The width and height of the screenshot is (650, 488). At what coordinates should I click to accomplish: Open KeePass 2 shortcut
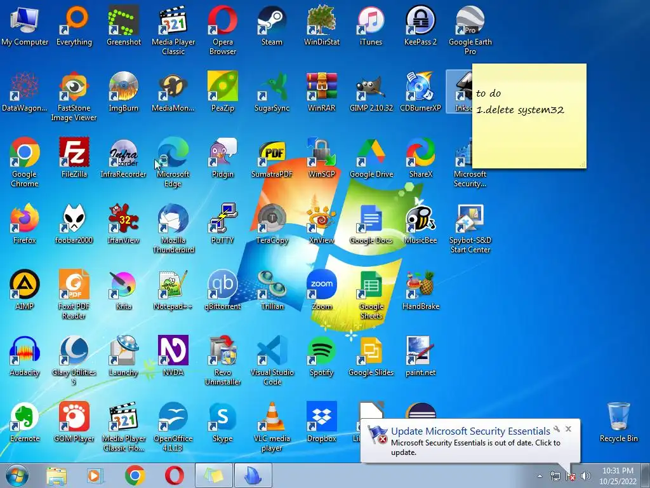click(x=420, y=25)
